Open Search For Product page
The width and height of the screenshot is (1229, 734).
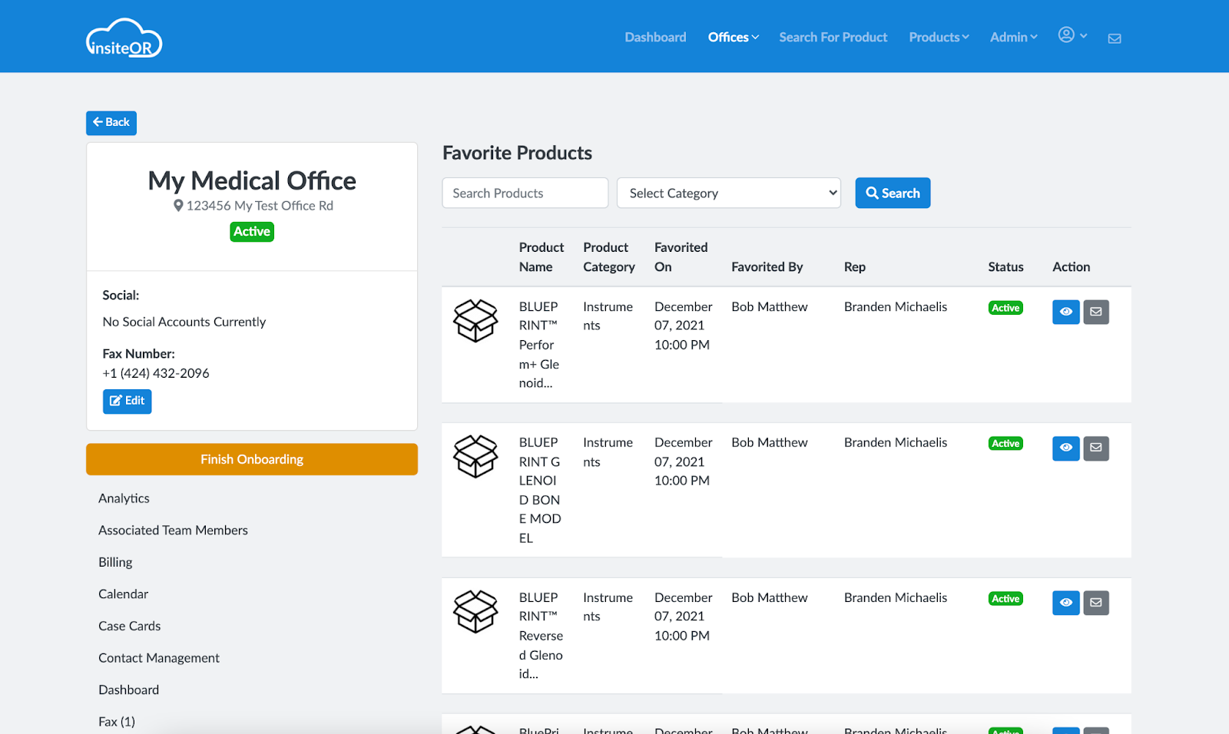tap(833, 37)
